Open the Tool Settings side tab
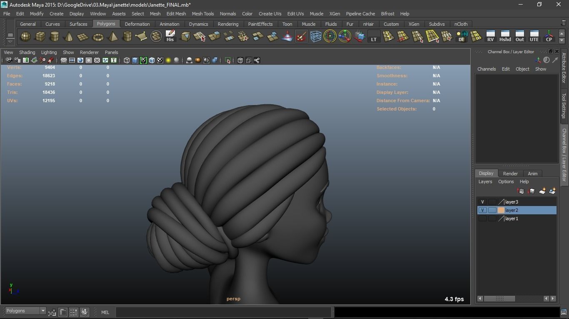The height and width of the screenshot is (319, 569). coord(564,106)
